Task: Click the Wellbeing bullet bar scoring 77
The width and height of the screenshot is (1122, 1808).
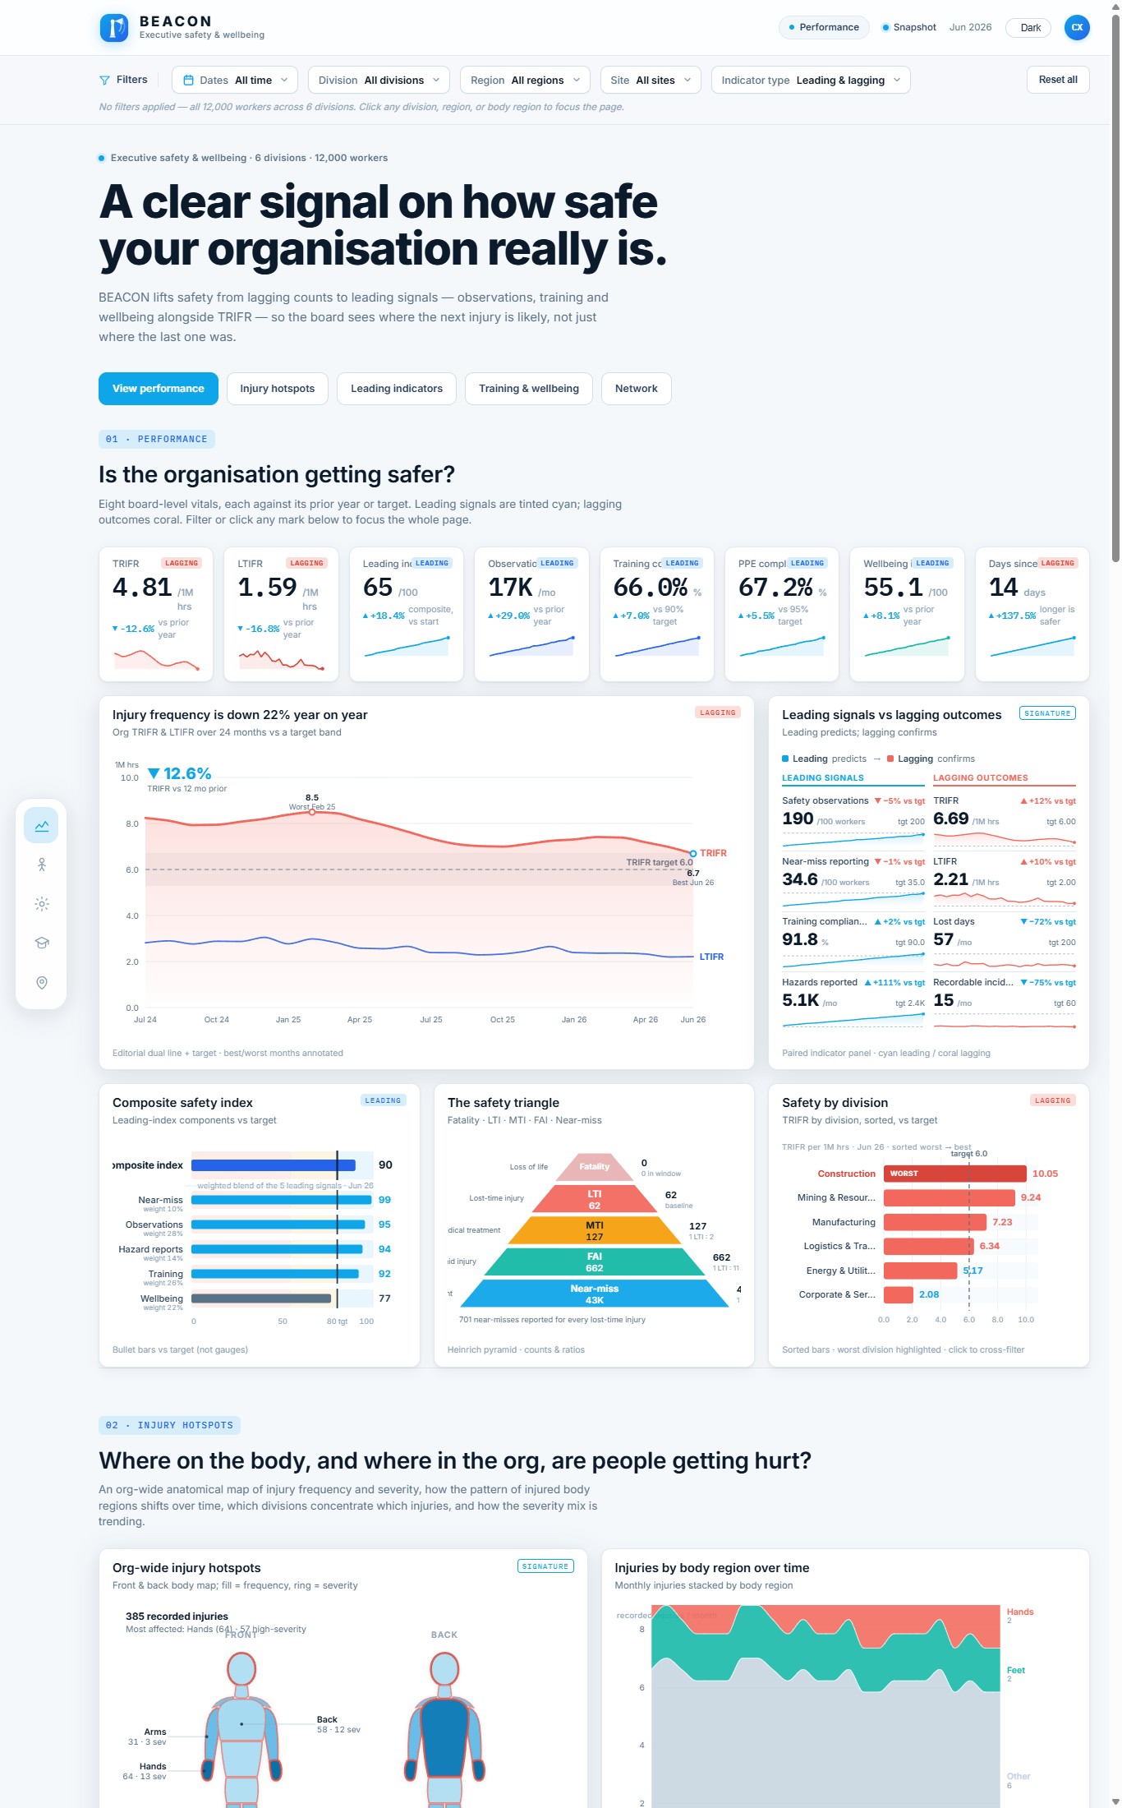Action: 261,1298
